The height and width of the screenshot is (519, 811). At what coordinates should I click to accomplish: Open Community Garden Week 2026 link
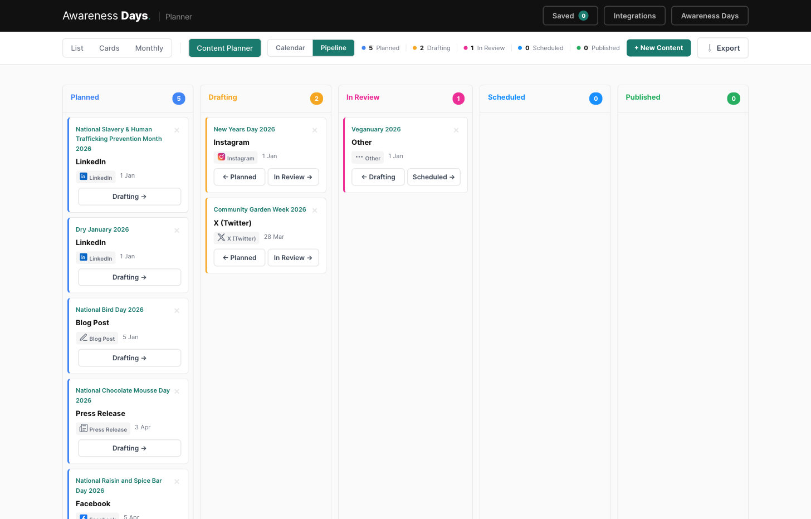tap(260, 209)
